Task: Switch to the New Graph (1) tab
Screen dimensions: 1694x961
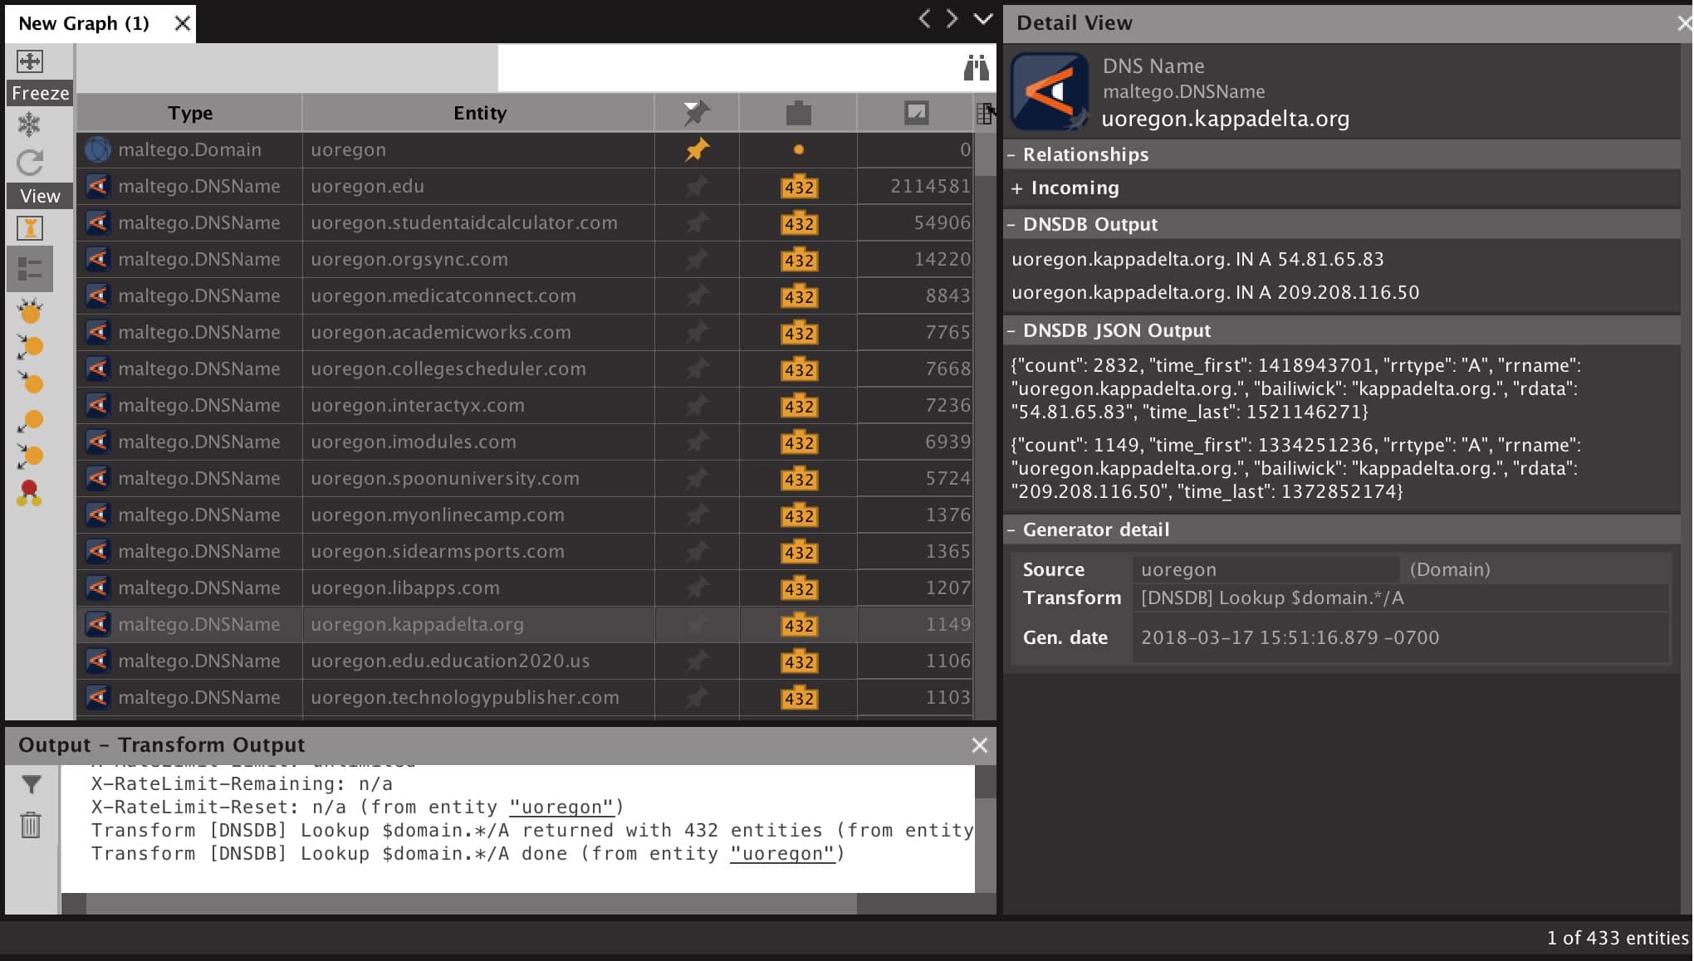Action: (84, 23)
